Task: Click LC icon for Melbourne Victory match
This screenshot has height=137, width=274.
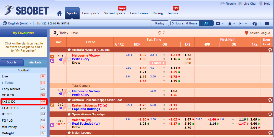Action: (52, 57)
